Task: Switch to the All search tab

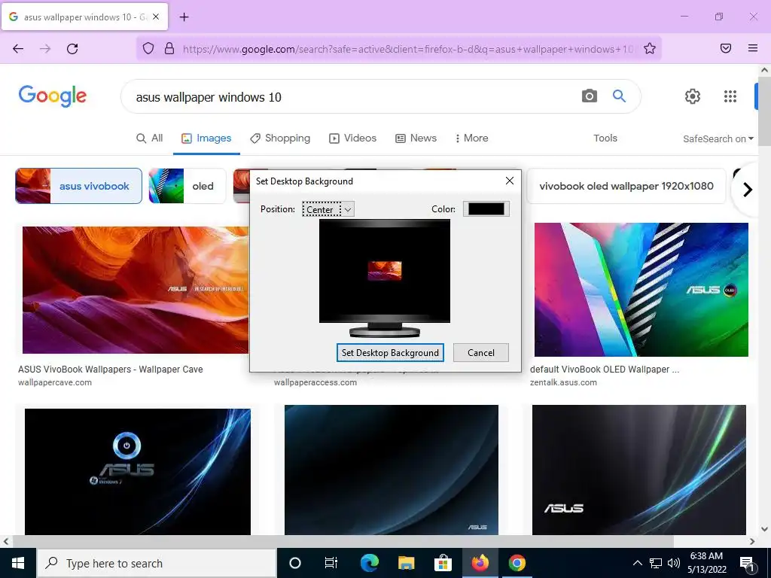Action: pyautogui.click(x=150, y=138)
